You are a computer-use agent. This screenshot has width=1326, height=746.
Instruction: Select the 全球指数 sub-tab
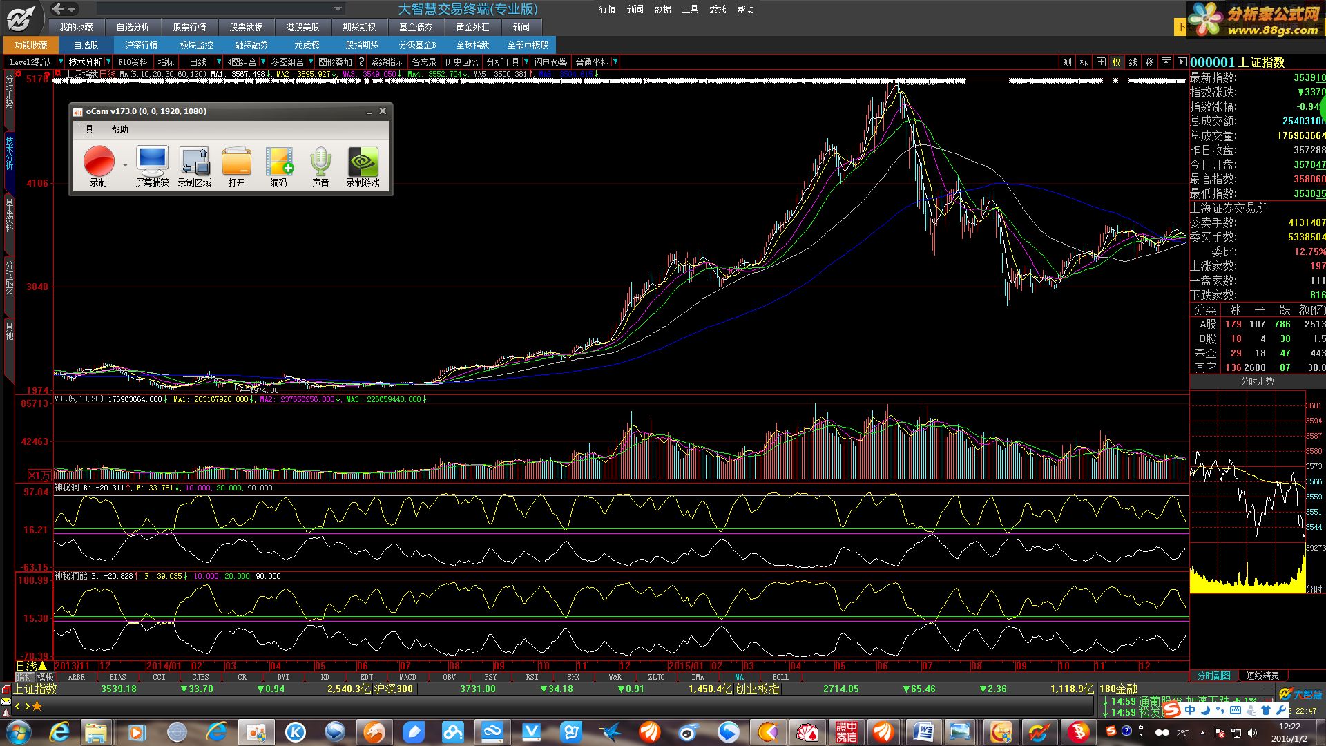[x=472, y=45]
